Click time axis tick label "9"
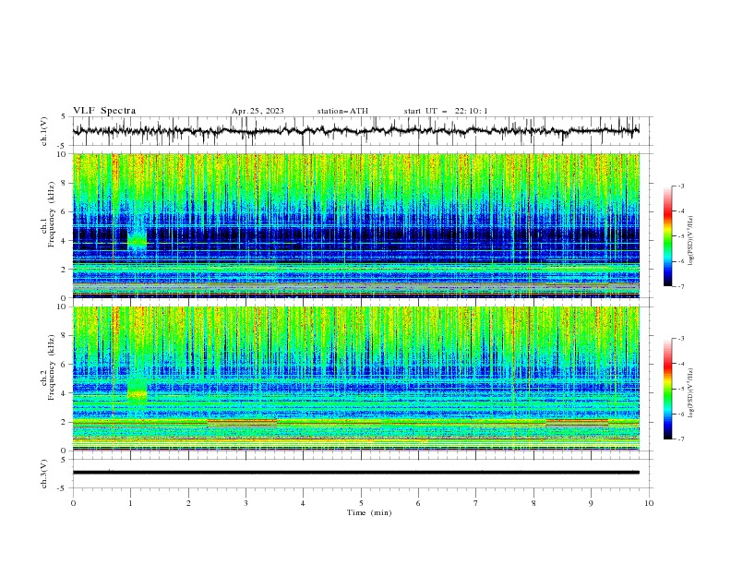Screen dimensions: 731x565 591,503
